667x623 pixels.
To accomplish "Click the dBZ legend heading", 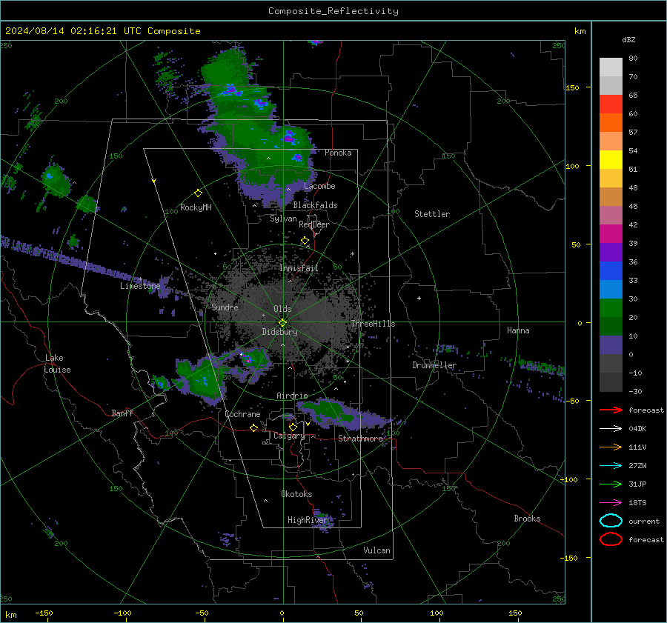I will click(x=628, y=39).
